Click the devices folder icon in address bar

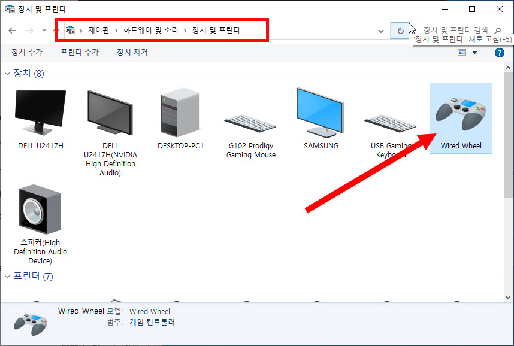[x=71, y=30]
